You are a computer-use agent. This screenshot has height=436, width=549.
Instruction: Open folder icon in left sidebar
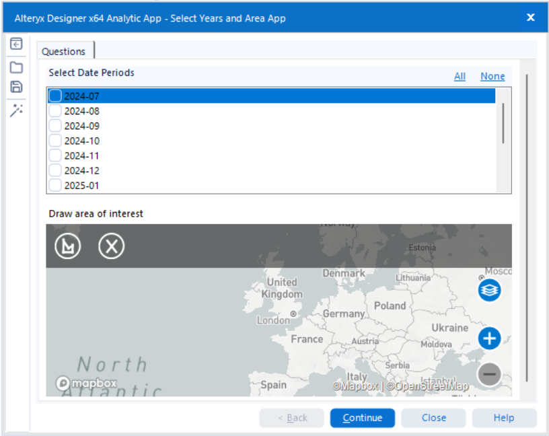click(16, 67)
